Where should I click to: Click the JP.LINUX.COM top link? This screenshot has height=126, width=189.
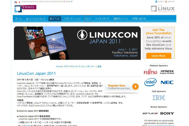pos(48,1)
